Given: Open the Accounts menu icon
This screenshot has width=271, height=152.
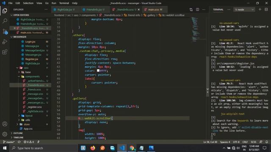Looking at the screenshot, I should (5, 124).
